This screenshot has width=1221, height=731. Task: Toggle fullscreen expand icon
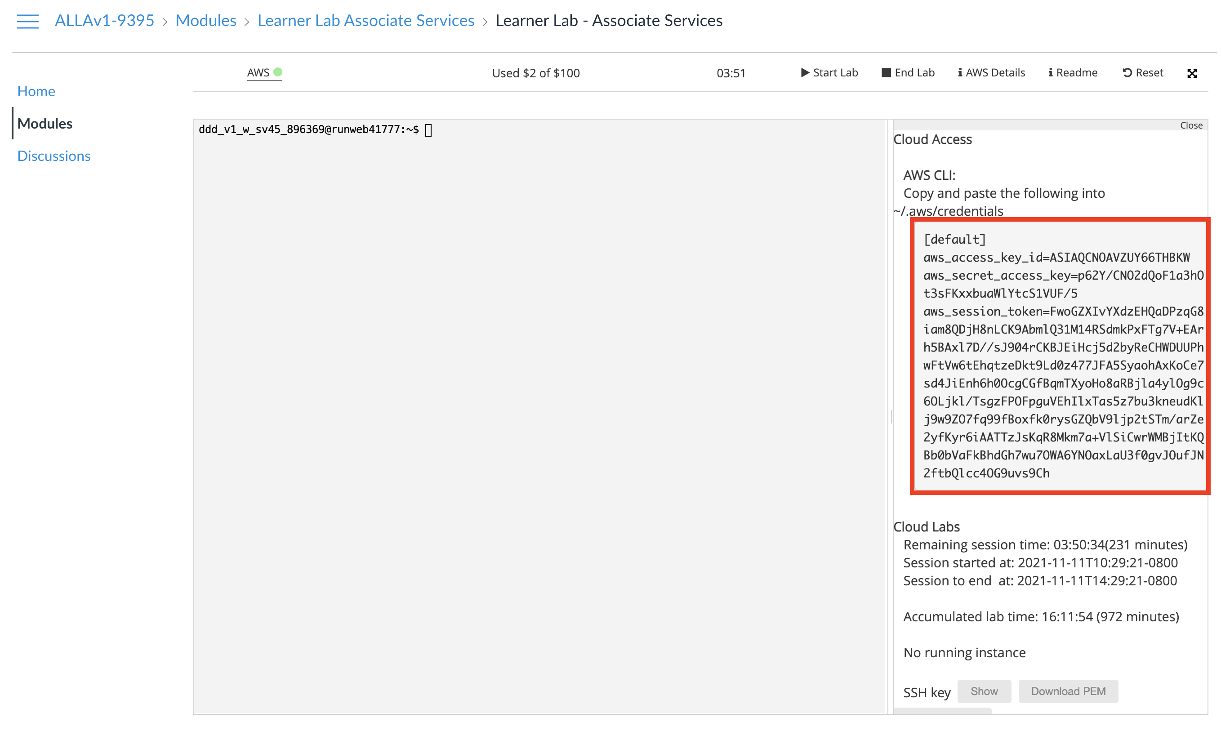pyautogui.click(x=1191, y=73)
